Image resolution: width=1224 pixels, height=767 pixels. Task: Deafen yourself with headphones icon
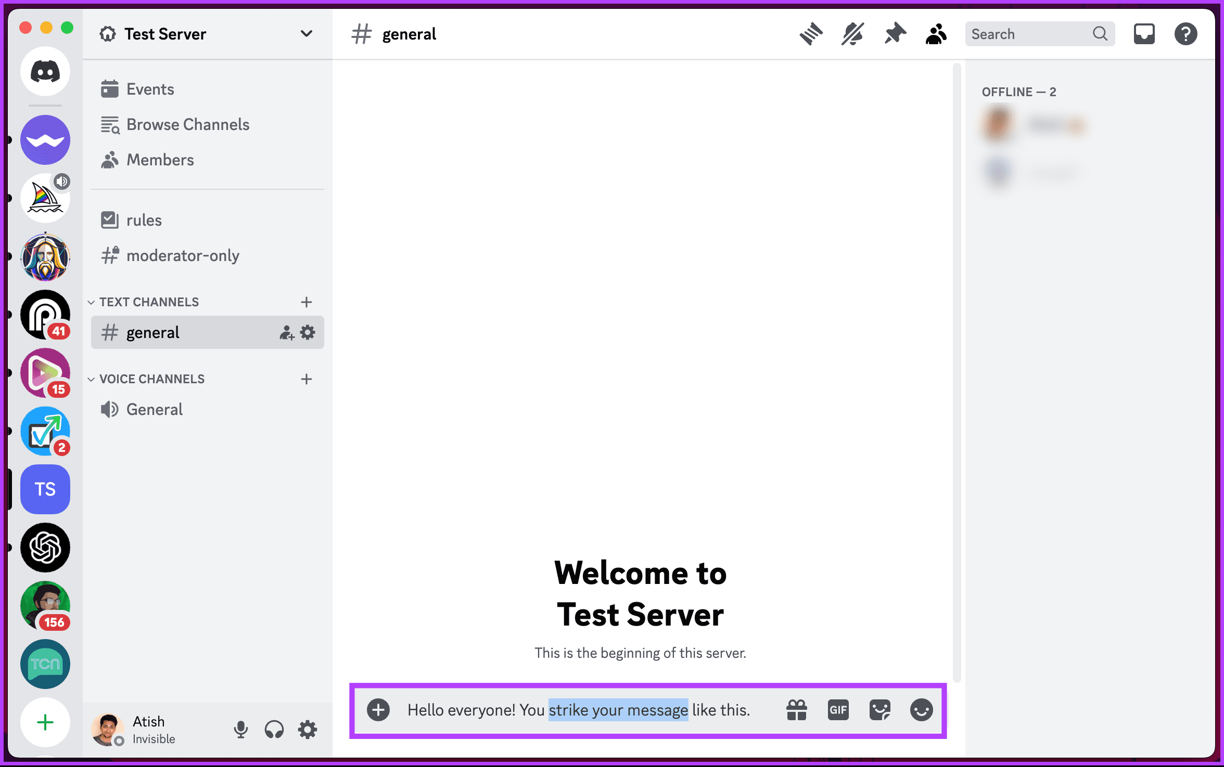(x=274, y=729)
